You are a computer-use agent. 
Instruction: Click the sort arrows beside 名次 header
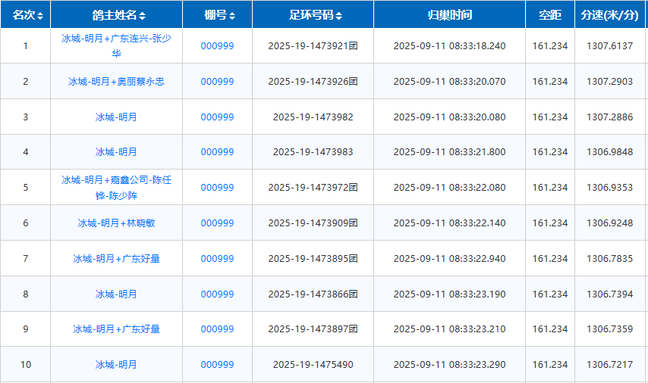pyautogui.click(x=40, y=15)
